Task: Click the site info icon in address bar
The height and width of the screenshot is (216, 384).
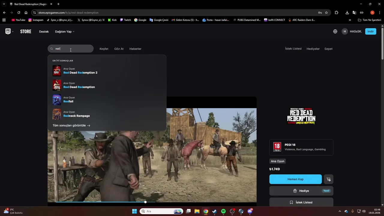Action: (35, 13)
